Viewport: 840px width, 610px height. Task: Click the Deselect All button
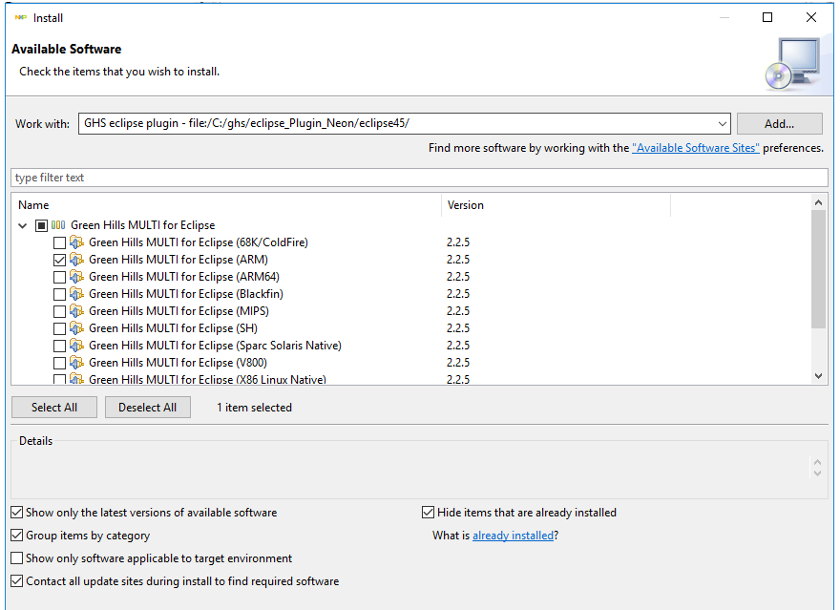tap(147, 408)
